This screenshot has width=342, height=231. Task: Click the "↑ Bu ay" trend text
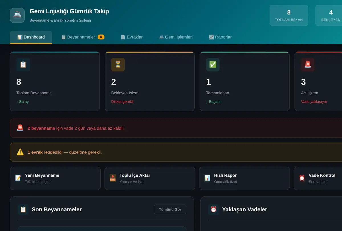pyautogui.click(x=23, y=102)
